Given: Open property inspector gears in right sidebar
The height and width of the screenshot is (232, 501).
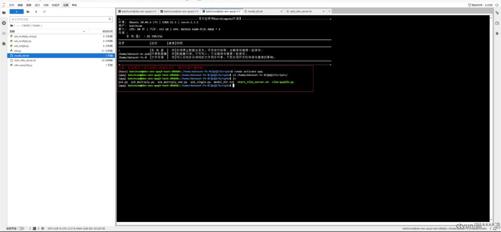Looking at the screenshot, I should 497,13.
